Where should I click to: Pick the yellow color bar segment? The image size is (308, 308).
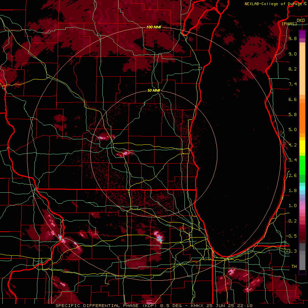point(302,146)
